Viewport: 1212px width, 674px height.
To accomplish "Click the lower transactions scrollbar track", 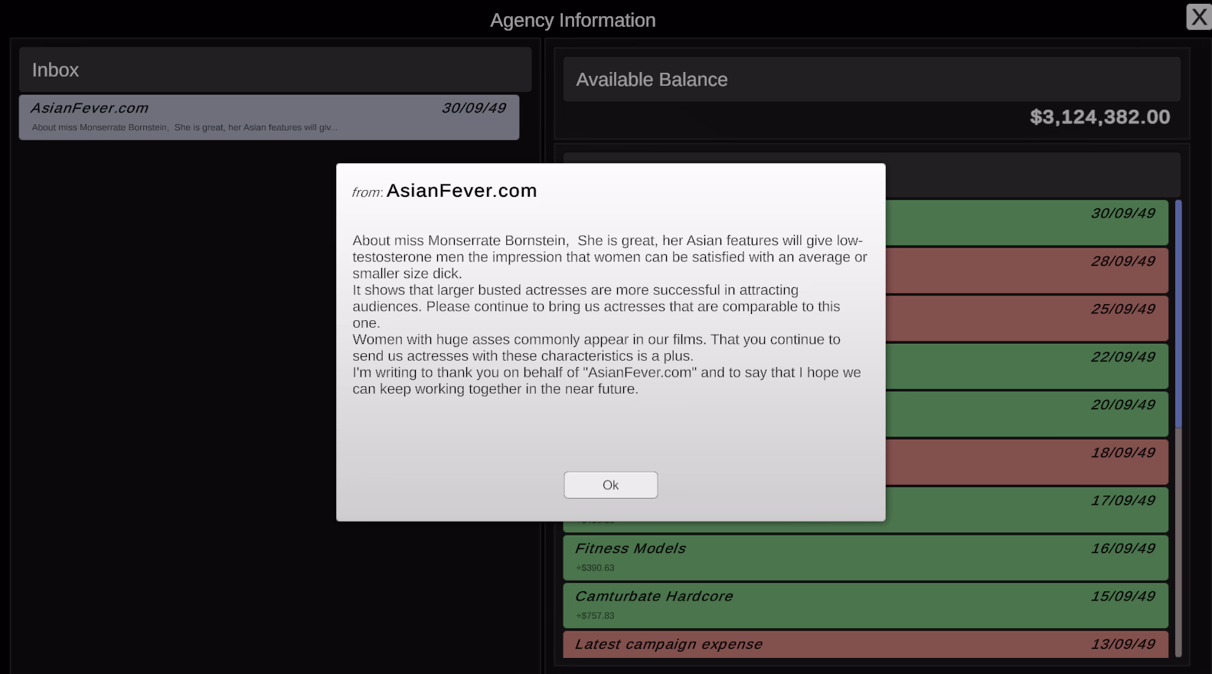I will click(1178, 544).
